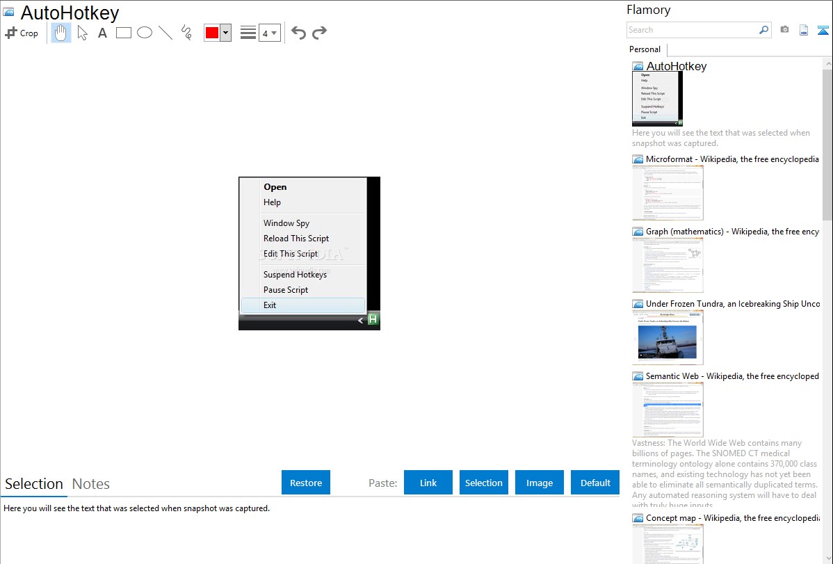Image resolution: width=833 pixels, height=564 pixels.
Task: Click the scrollbar up arrow
Action: click(x=827, y=63)
